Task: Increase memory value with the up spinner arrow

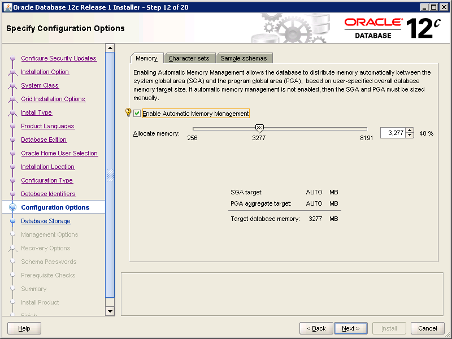Action: tap(410, 131)
